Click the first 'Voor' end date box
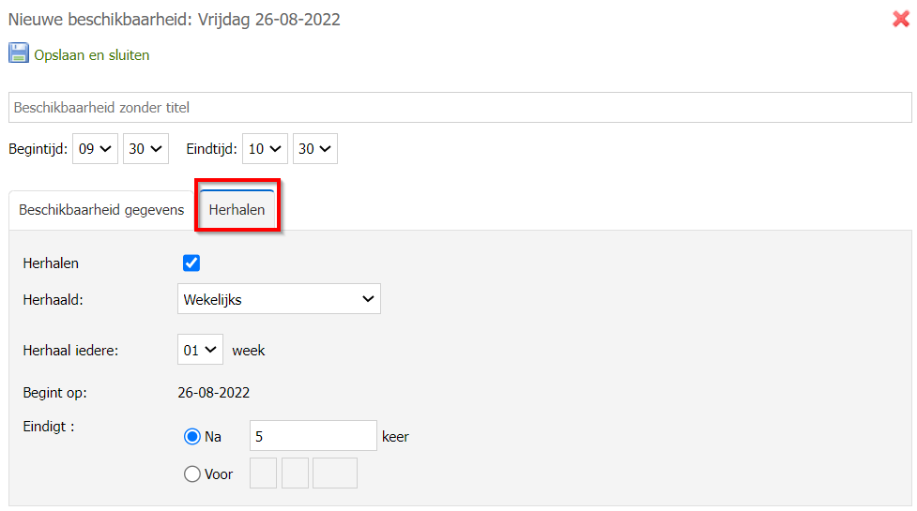The width and height of the screenshot is (917, 511). 263,473
